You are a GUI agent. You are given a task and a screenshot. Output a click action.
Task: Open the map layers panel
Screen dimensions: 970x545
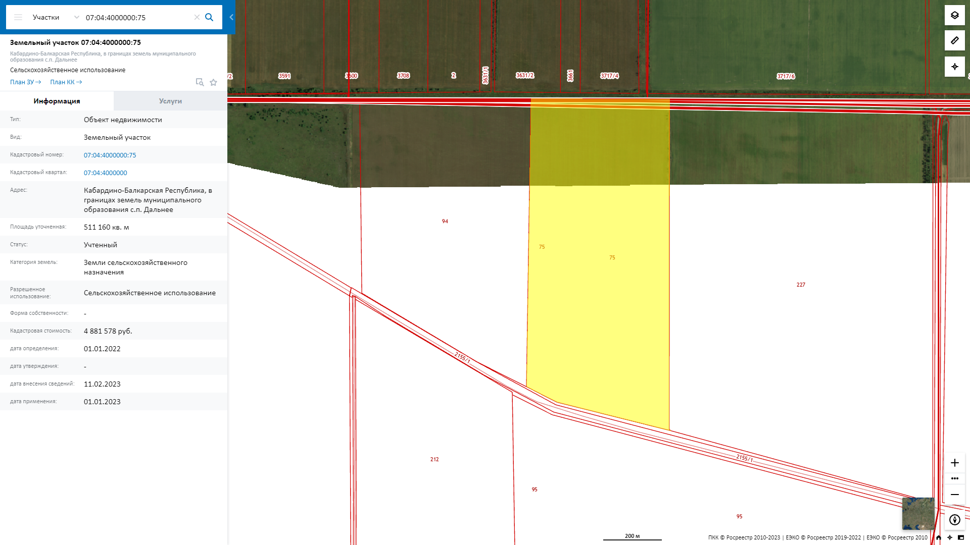coord(954,15)
